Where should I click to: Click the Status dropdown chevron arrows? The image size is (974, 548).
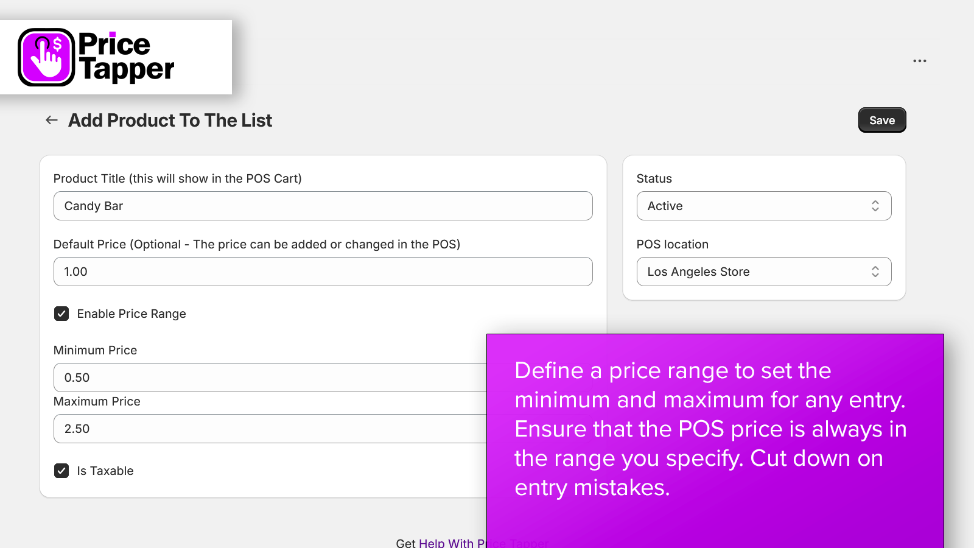(875, 206)
